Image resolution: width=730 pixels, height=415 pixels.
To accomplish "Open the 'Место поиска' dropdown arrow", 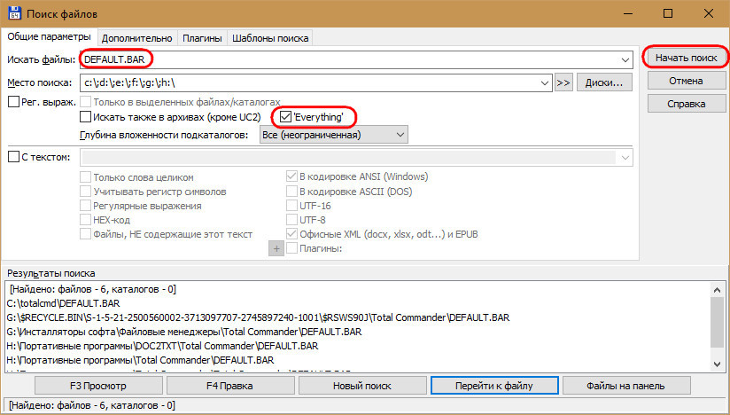I will (x=545, y=82).
